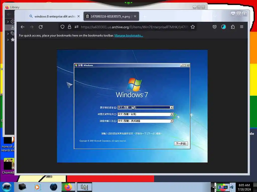The height and width of the screenshot is (192, 257).
Task: Open the Firefox hamburger menu
Action: click(242, 27)
